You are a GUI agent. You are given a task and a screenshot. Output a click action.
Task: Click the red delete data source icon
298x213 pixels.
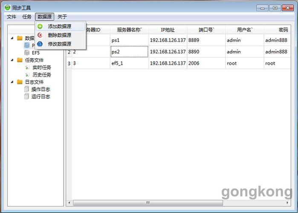point(40,35)
